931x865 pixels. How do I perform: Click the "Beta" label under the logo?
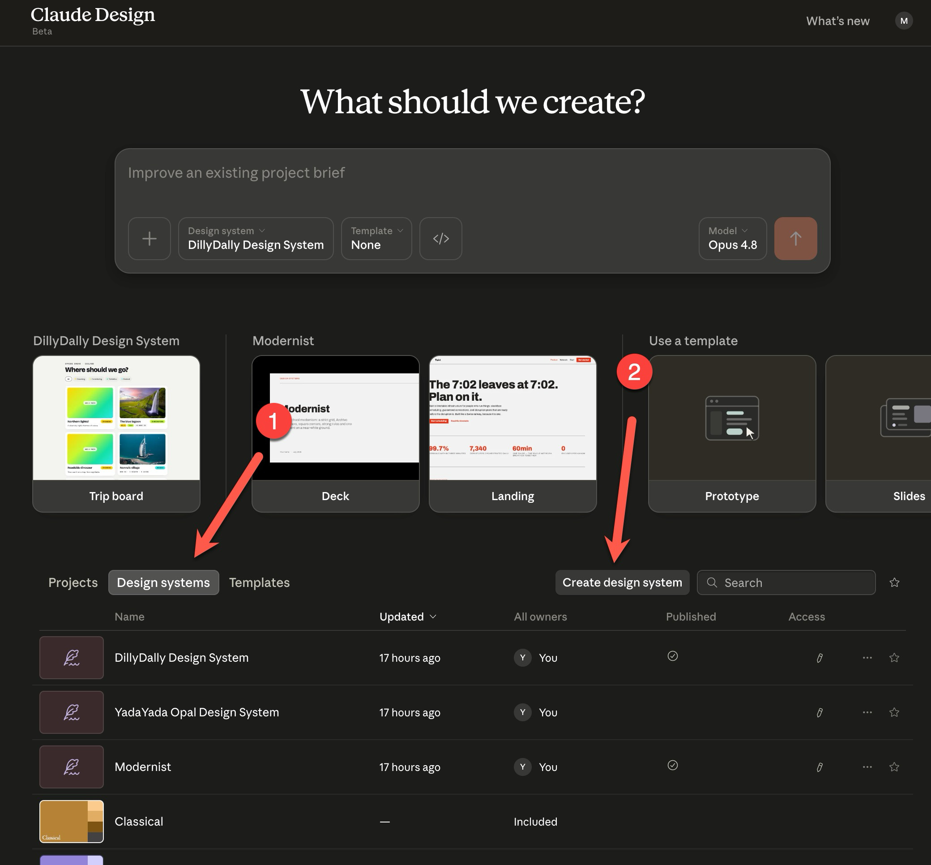[x=42, y=31]
